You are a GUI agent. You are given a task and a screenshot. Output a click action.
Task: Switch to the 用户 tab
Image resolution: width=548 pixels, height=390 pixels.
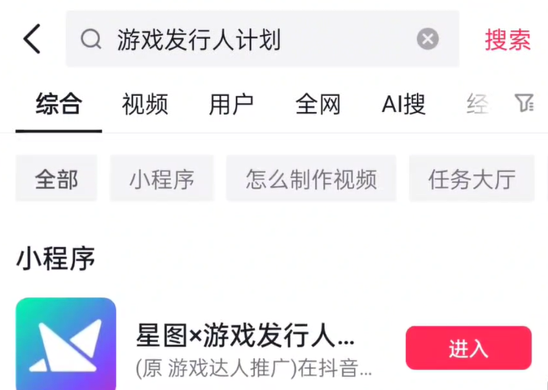tap(231, 104)
